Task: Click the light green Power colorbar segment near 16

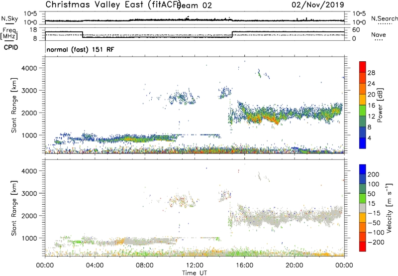Action: tap(363, 110)
